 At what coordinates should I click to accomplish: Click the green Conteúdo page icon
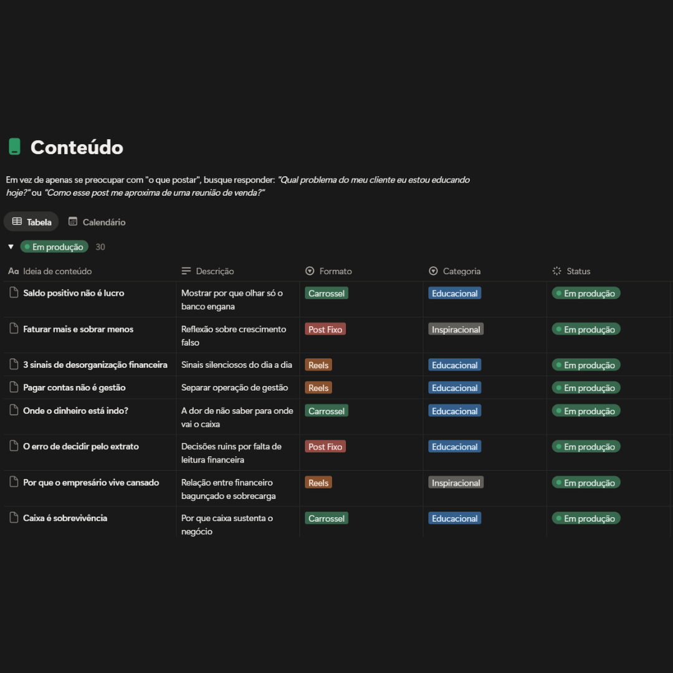[x=14, y=147]
